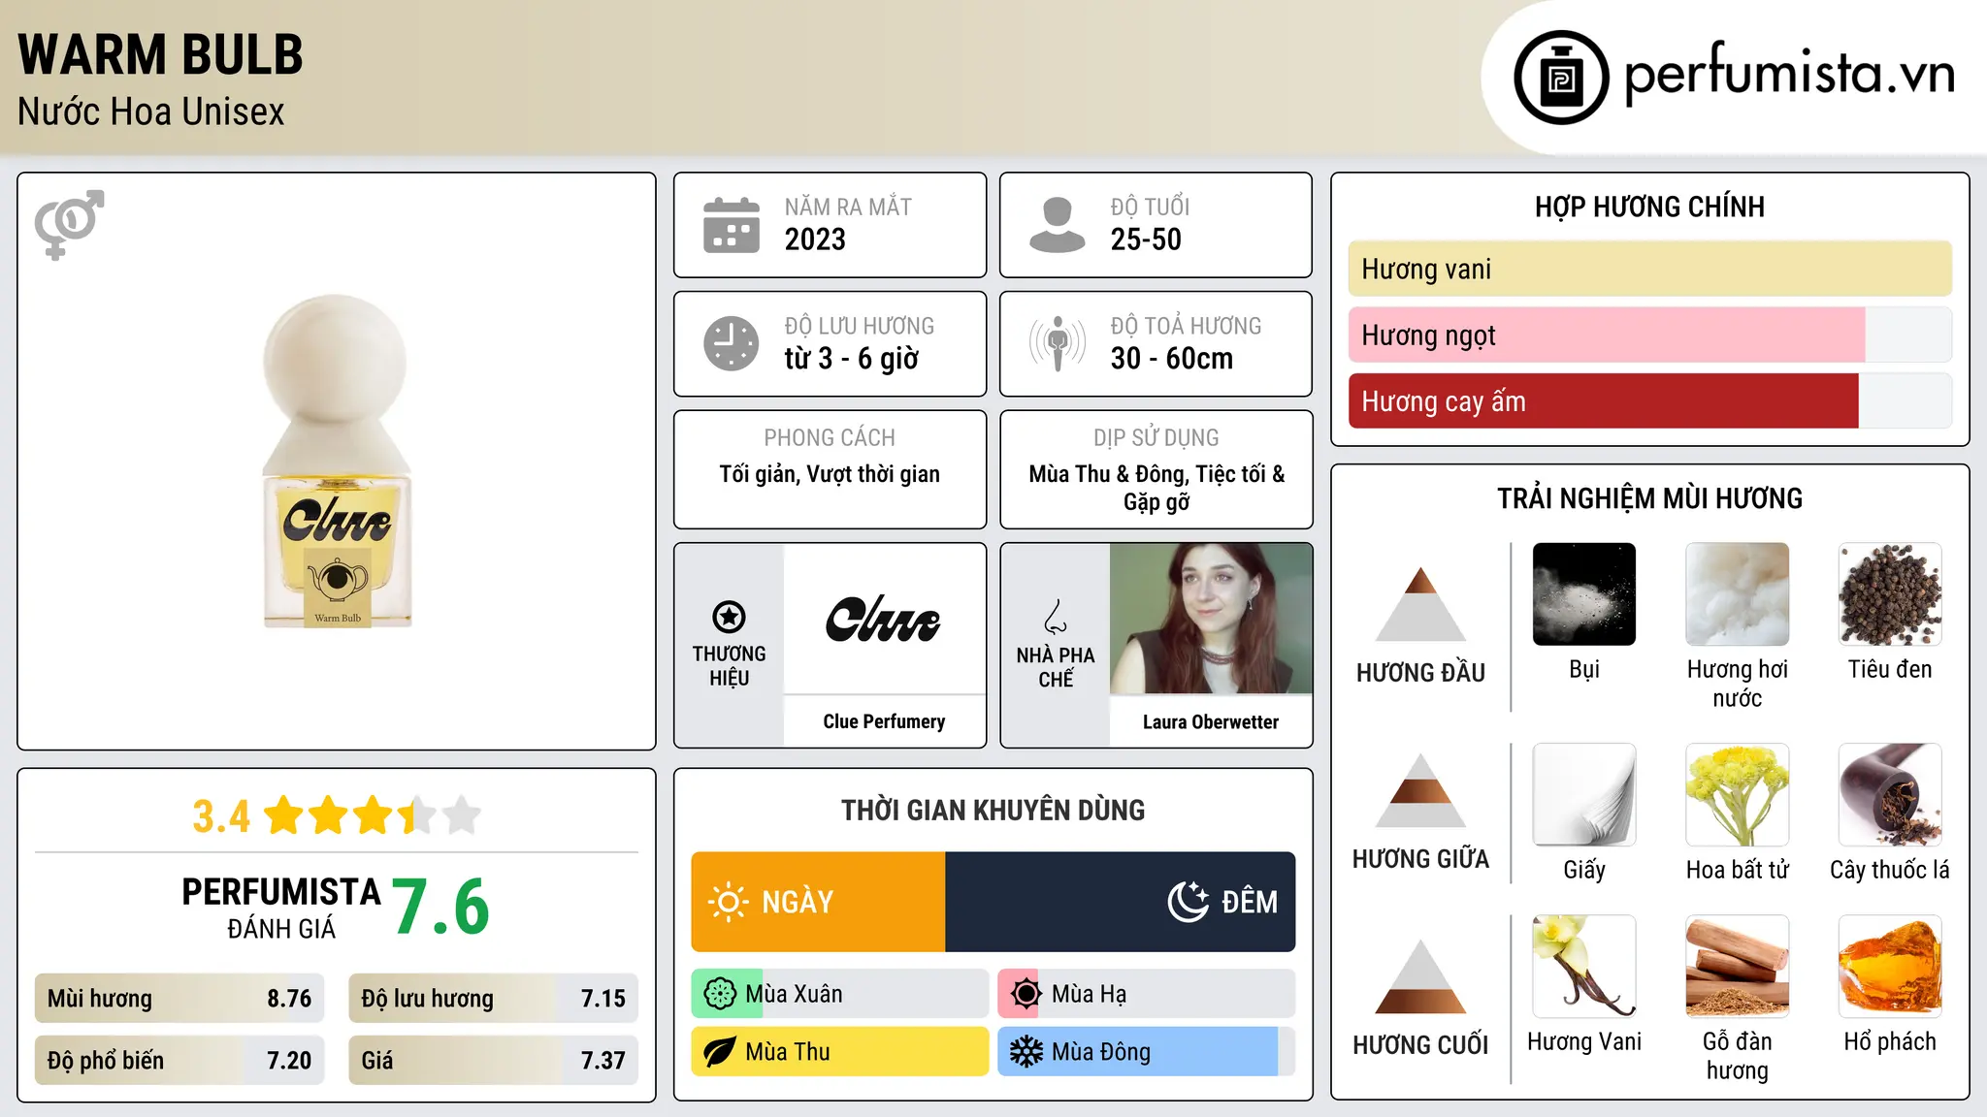
Task: Click the calendar icon beside Năm ra mắt
Action: point(732,225)
